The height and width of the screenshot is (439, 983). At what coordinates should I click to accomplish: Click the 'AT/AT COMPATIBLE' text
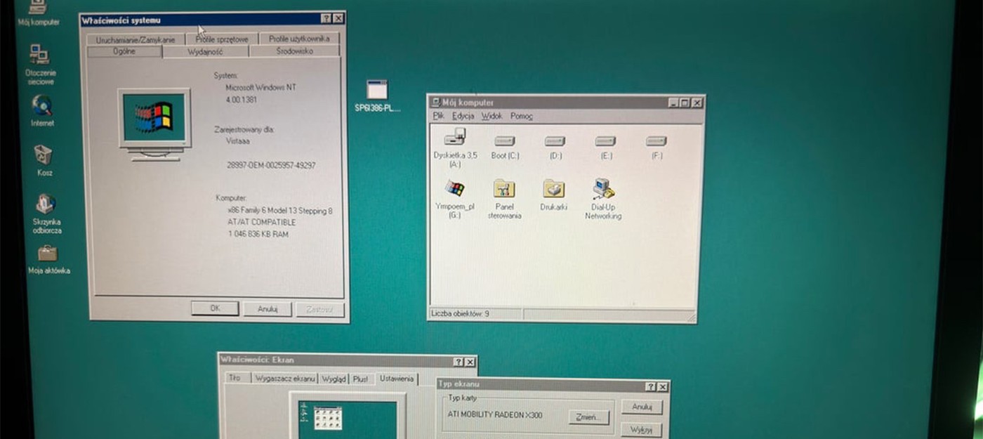pyautogui.click(x=261, y=222)
